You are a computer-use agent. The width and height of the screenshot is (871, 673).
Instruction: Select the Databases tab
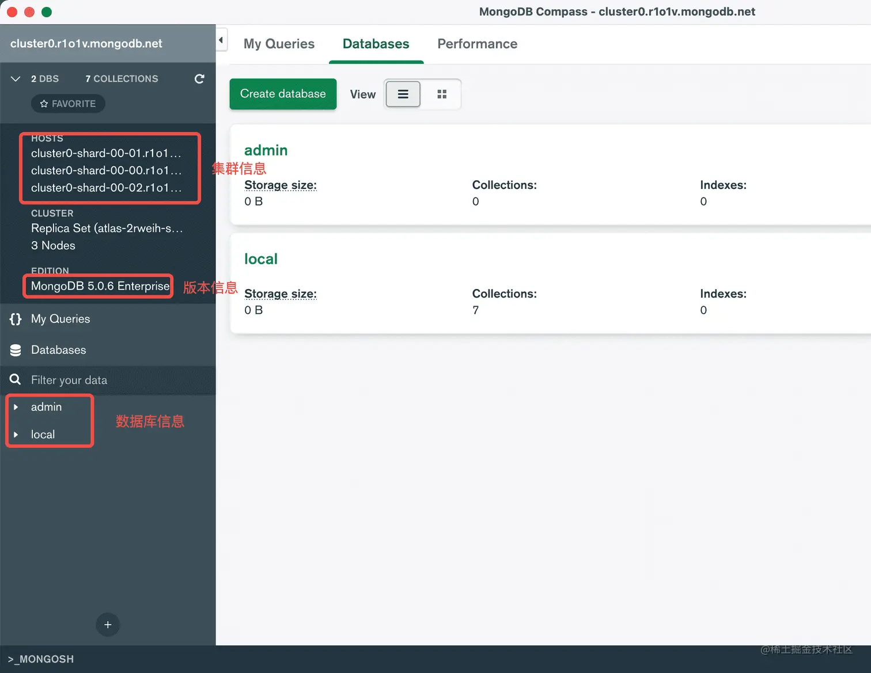click(x=376, y=44)
